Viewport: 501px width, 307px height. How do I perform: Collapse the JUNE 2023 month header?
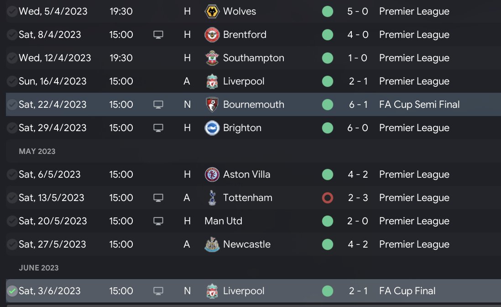[x=39, y=268]
